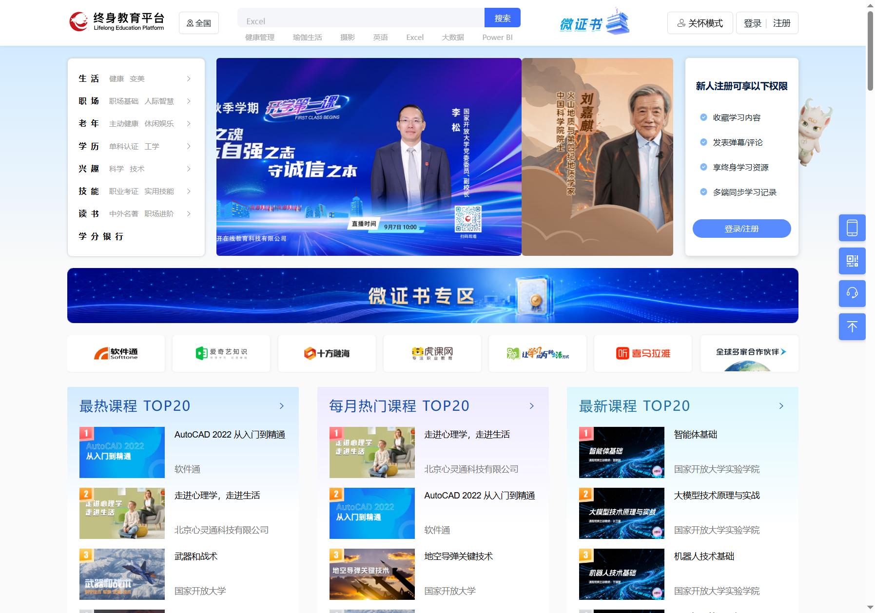This screenshot has width=875, height=613.
Task: Open the 智能体基础 course thumbnail
Action: (x=622, y=452)
